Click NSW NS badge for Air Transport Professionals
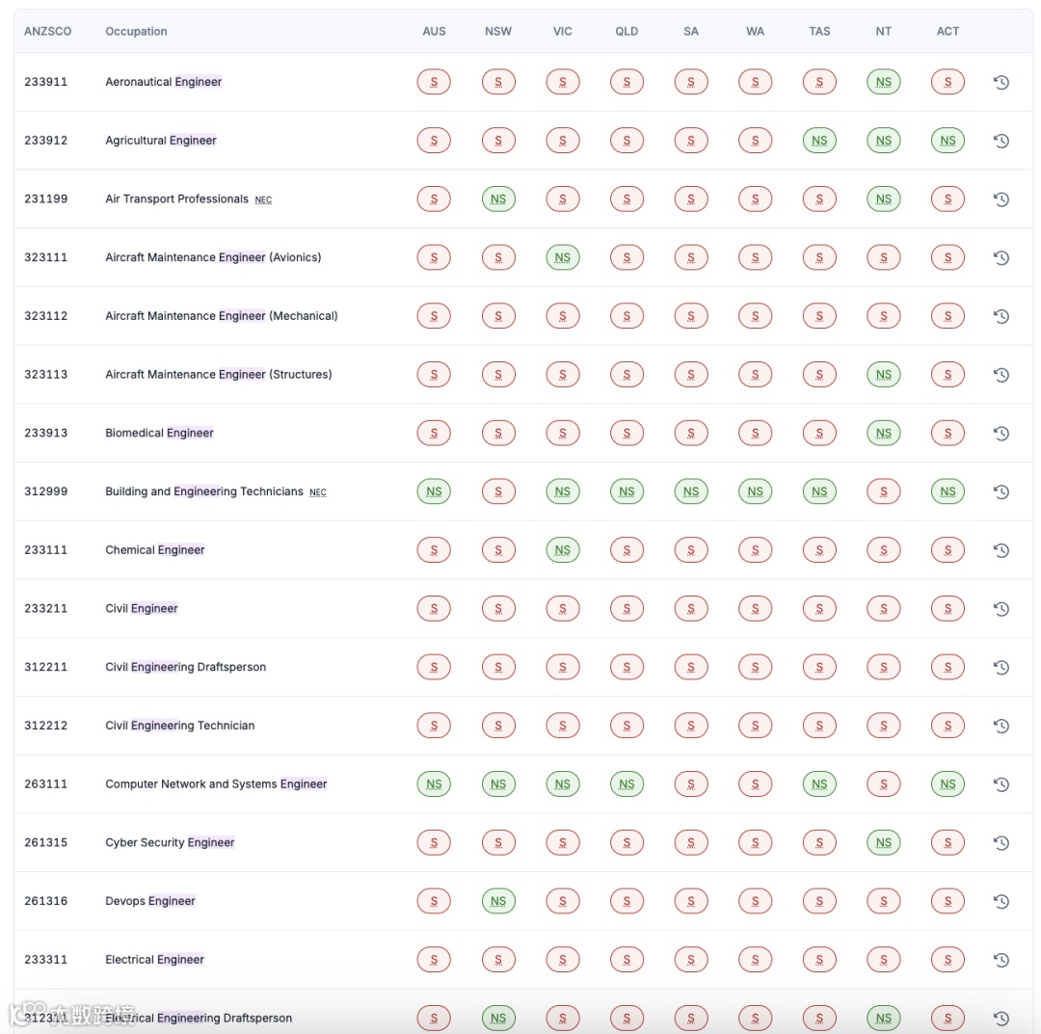1041x1034 pixels. [498, 199]
